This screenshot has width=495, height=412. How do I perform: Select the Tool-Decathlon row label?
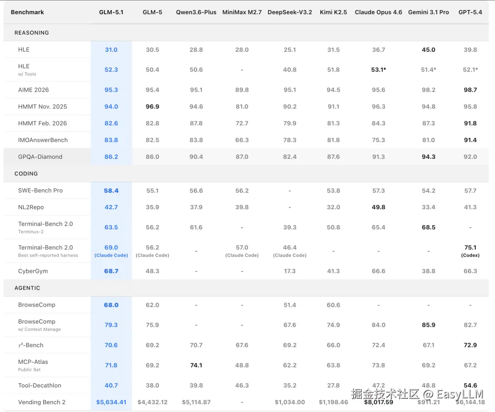point(40,385)
